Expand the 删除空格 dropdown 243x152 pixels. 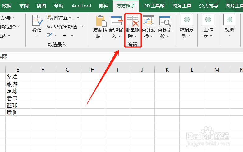coord(18,27)
